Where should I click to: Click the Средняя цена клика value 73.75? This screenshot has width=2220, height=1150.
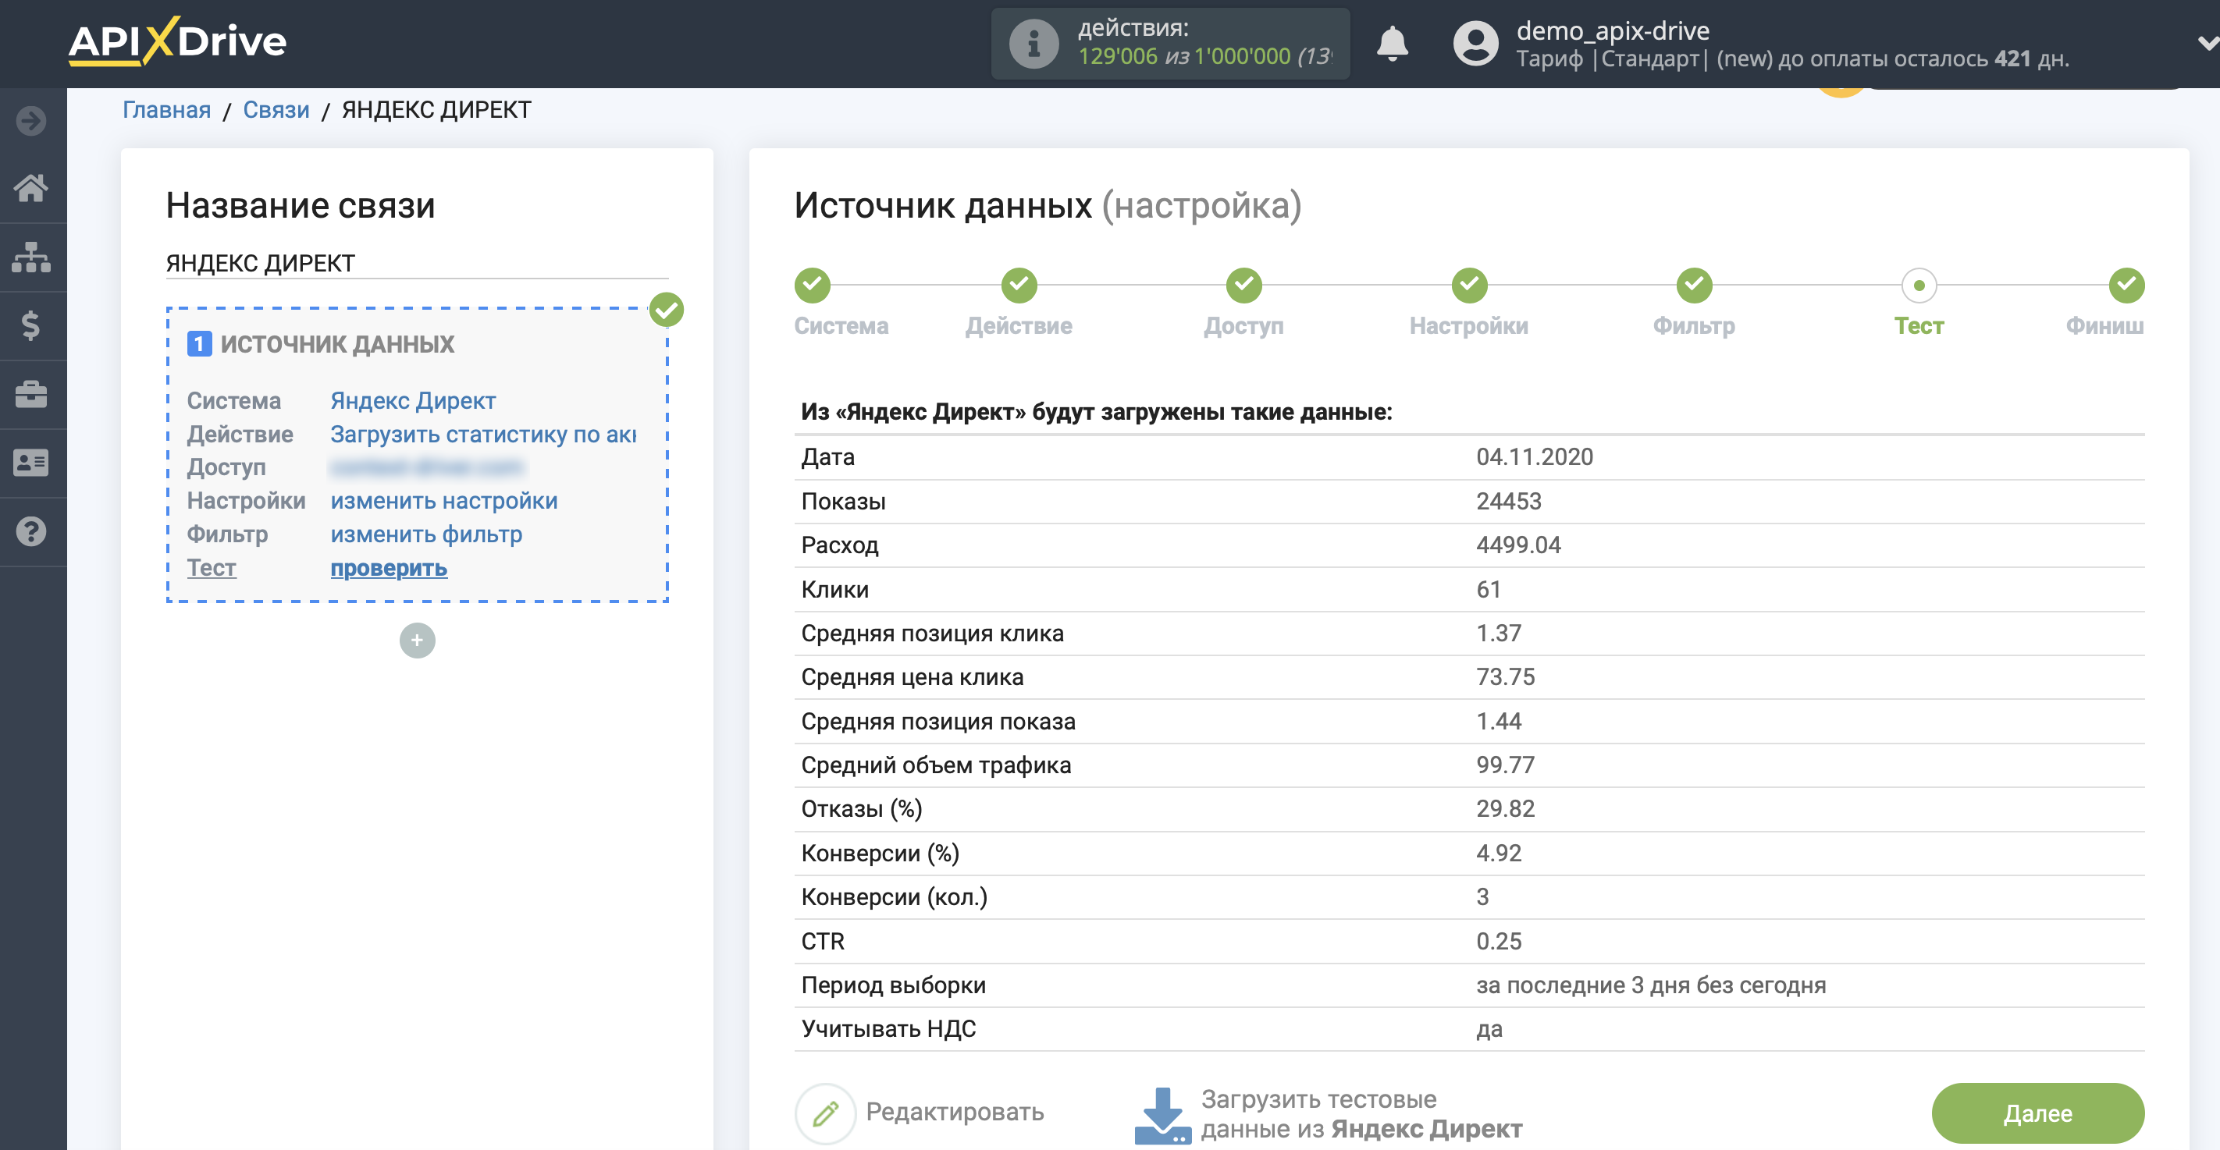coord(1505,677)
